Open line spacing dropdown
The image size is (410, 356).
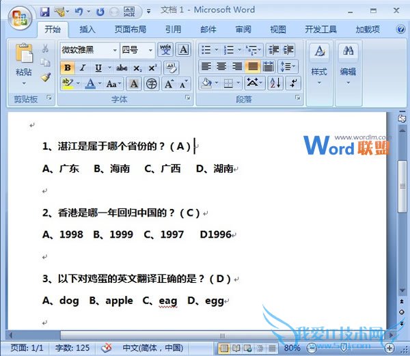tap(288, 66)
